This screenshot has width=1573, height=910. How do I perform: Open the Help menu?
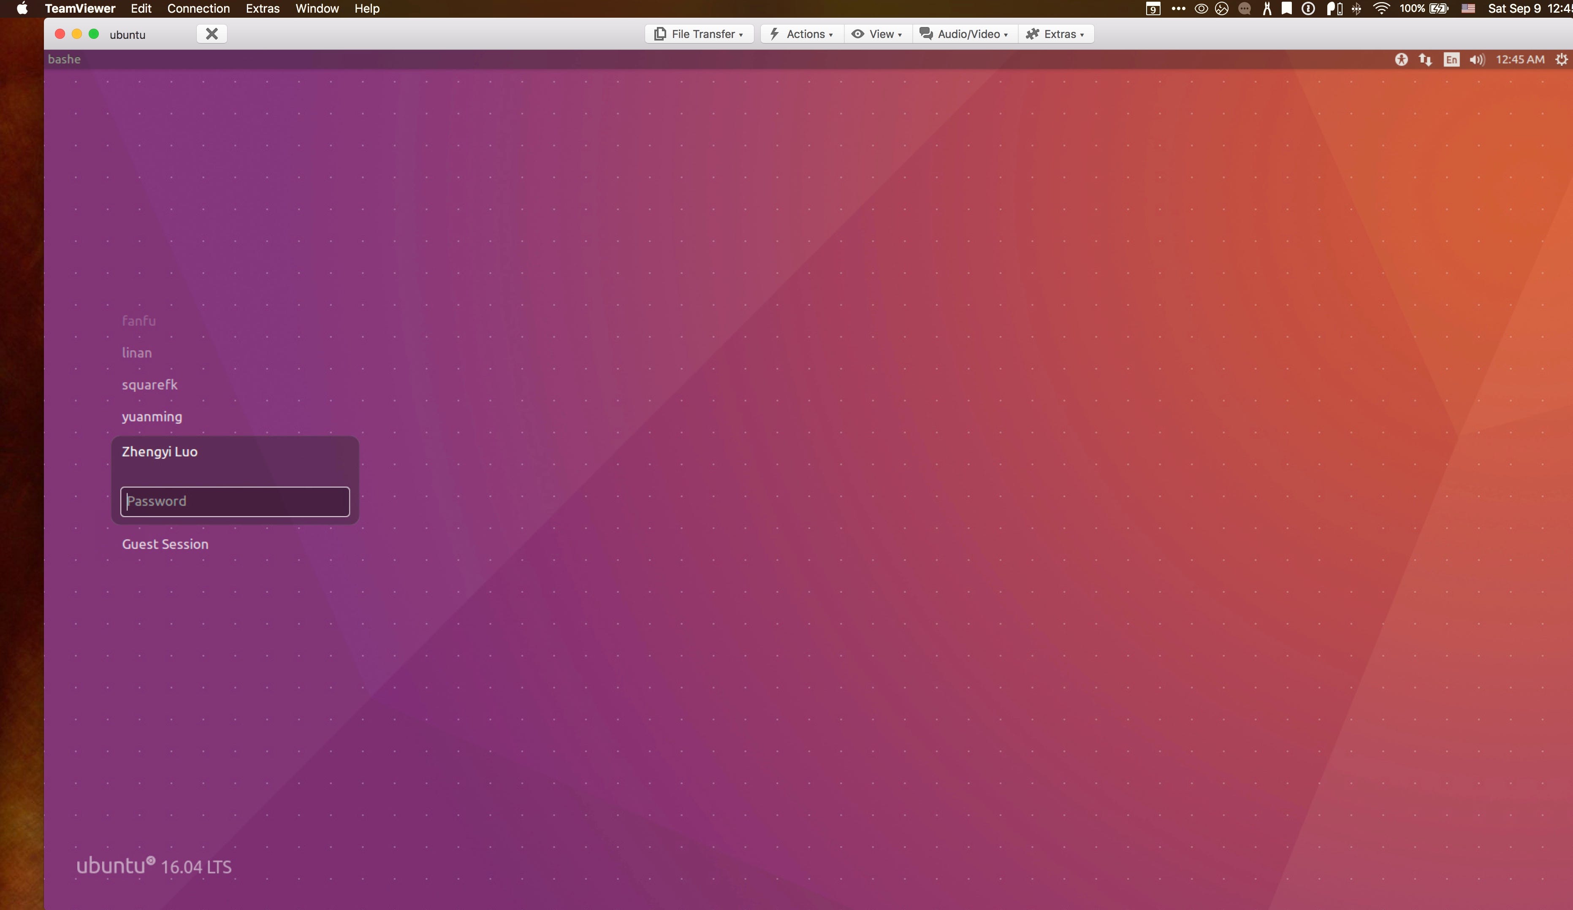point(367,8)
